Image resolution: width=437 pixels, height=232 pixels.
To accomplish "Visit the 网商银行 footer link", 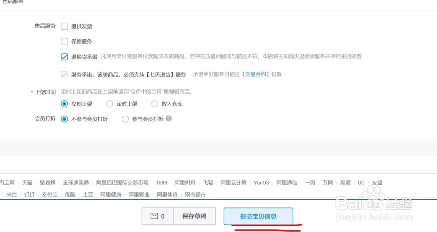I will pos(195,195).
